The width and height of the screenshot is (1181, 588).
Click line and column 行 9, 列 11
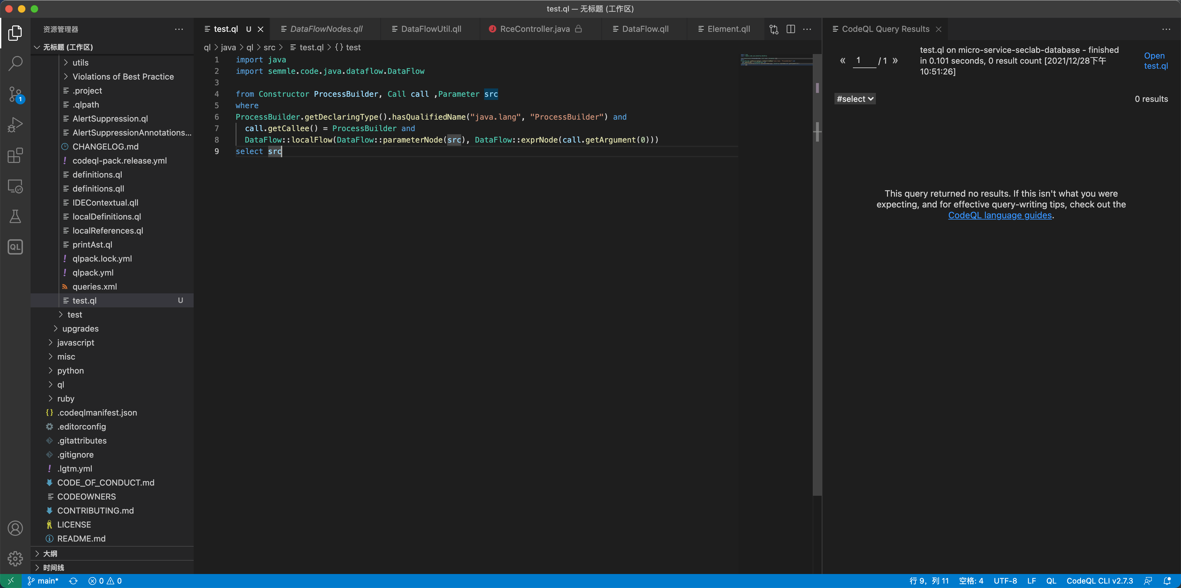point(929,581)
